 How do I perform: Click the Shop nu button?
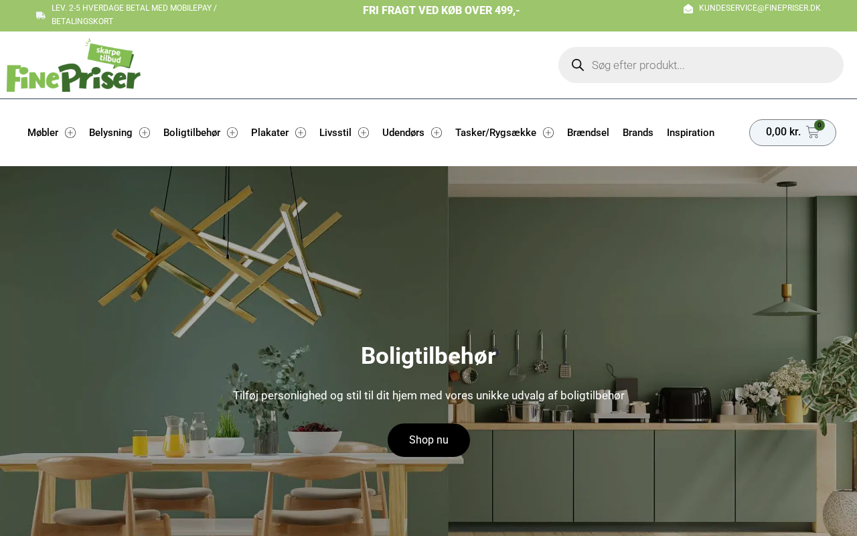click(x=428, y=440)
